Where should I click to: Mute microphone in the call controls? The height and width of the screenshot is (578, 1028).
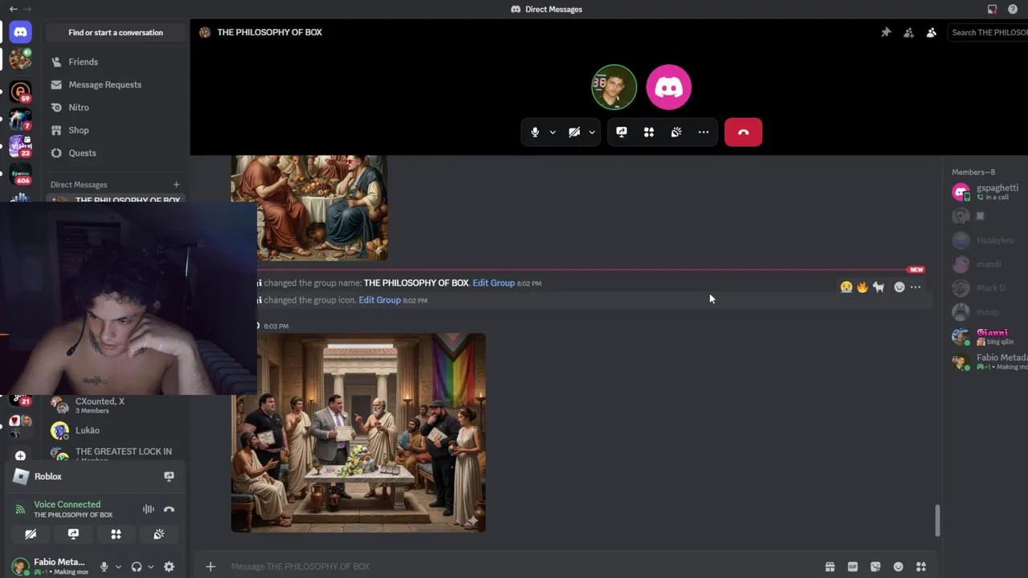pos(535,132)
